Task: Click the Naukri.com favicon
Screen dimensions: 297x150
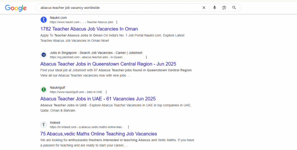Action: pyautogui.click(x=44, y=20)
